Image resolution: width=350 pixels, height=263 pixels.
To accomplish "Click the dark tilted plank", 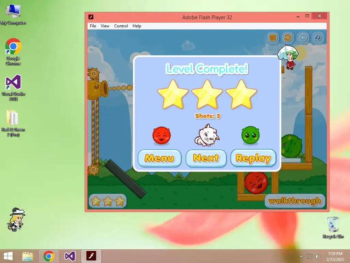I will (x=125, y=179).
